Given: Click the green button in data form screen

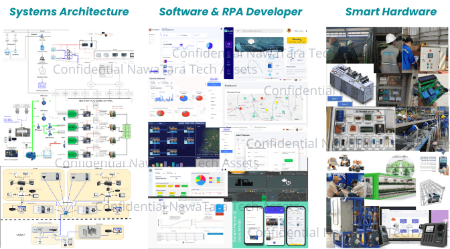Looking at the screenshot, I should click(288, 161).
